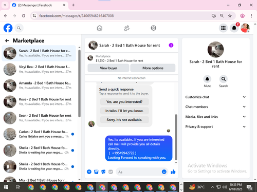Viewport: 257px width, 192px height.
Task: Open the account profile picture menu
Action: tap(245, 28)
